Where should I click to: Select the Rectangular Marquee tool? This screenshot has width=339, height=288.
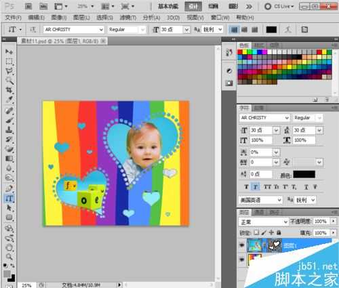coord(9,62)
